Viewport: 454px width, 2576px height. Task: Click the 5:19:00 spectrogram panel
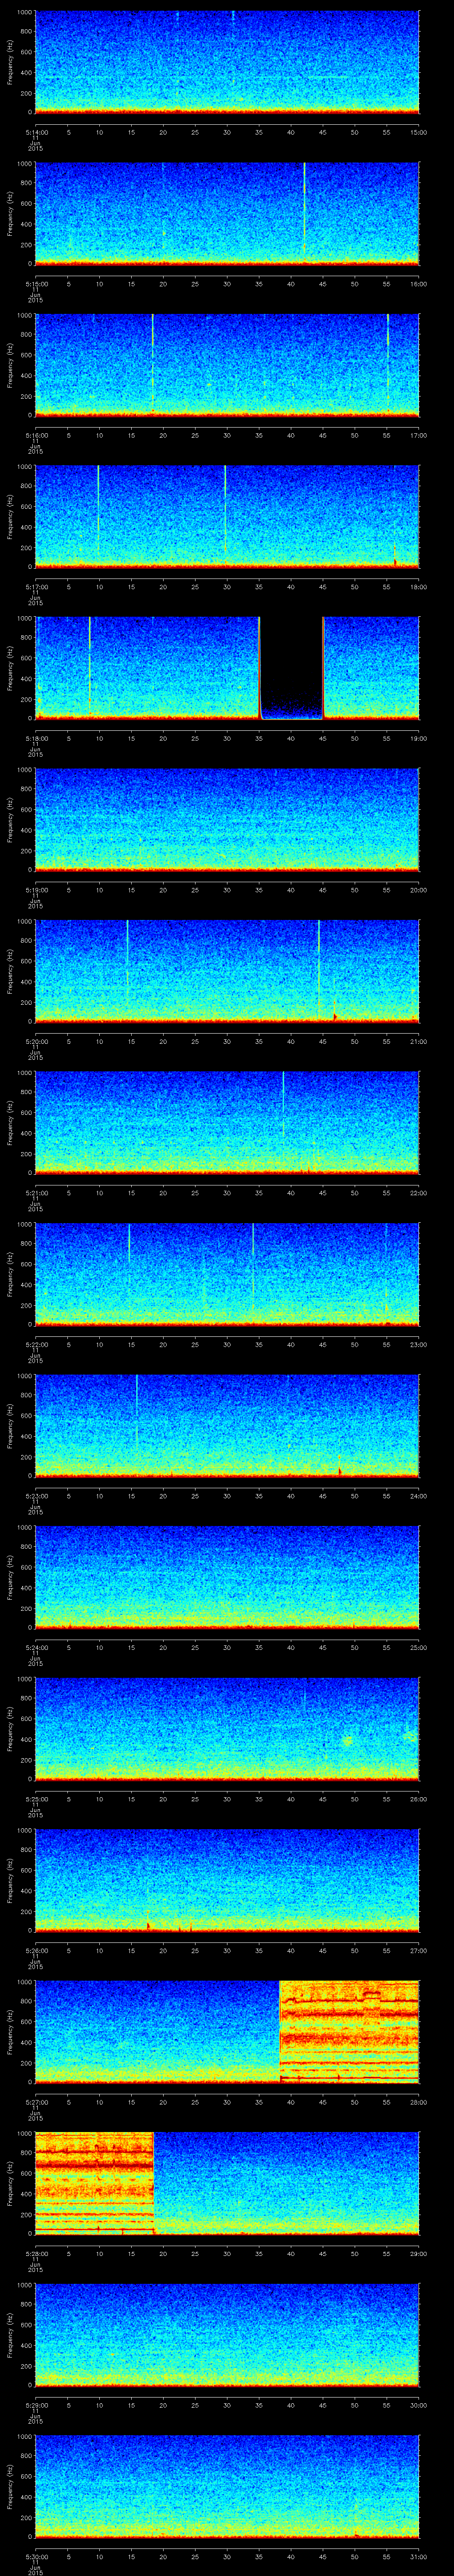pyautogui.click(x=227, y=818)
